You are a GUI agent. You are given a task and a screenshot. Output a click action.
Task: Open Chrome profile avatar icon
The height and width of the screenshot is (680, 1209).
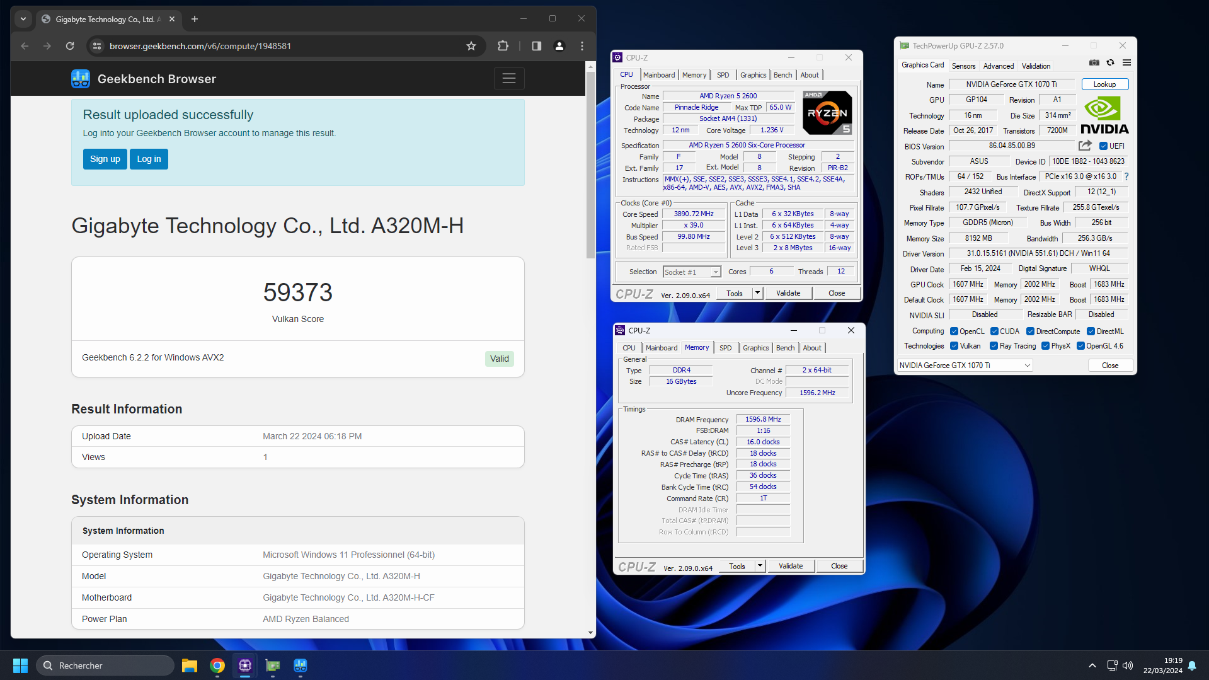coord(559,46)
